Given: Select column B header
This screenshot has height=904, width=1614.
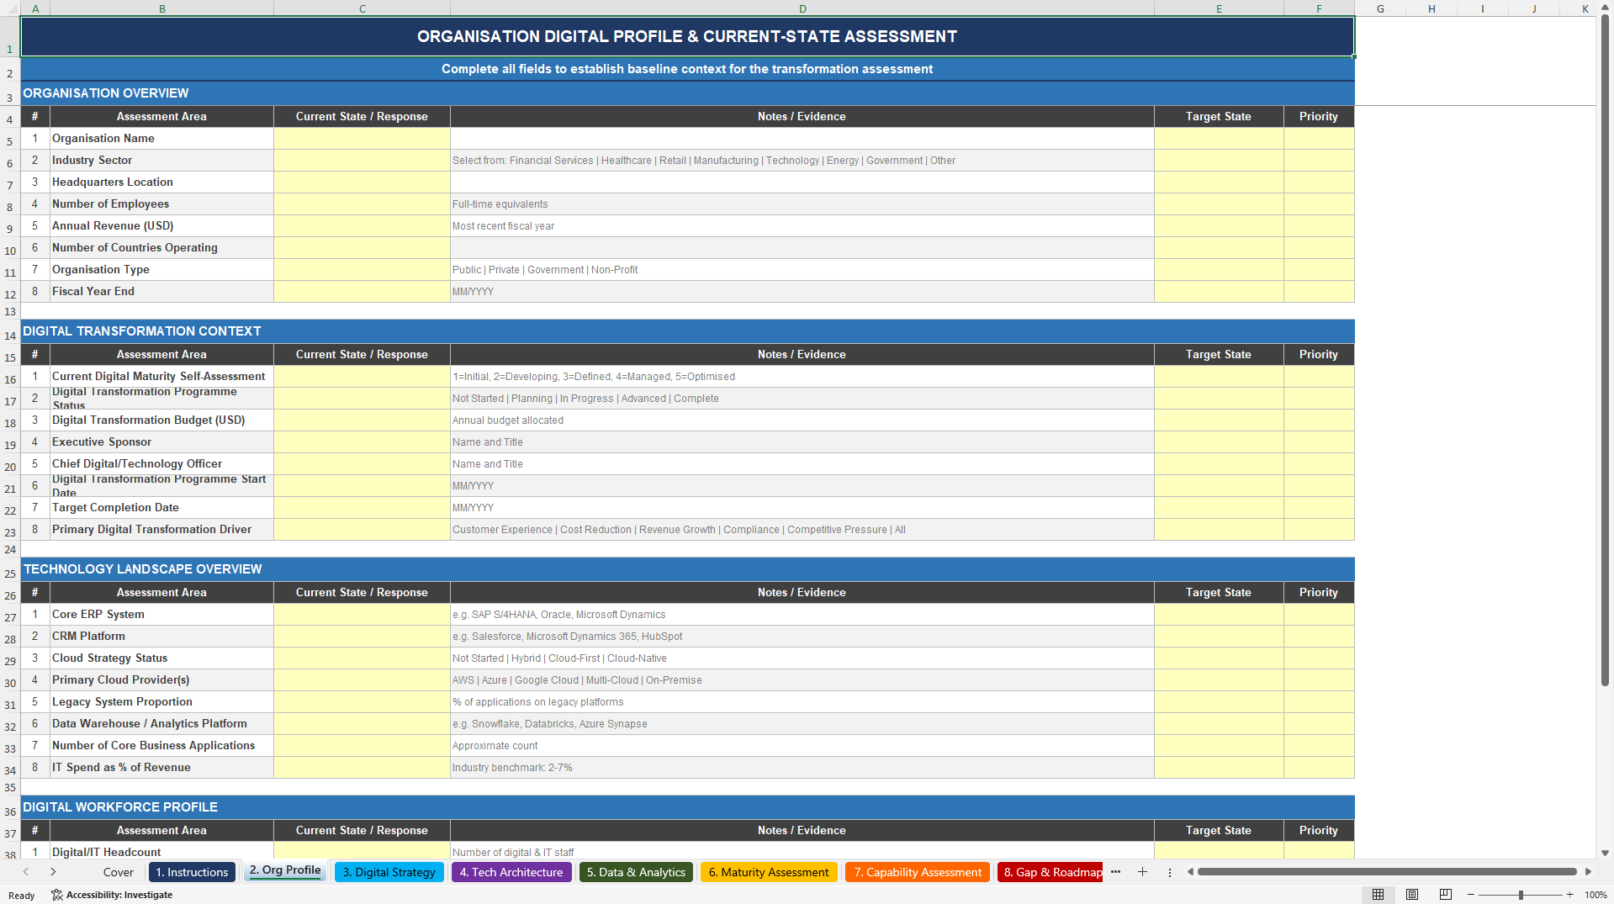Looking at the screenshot, I should pos(162,8).
